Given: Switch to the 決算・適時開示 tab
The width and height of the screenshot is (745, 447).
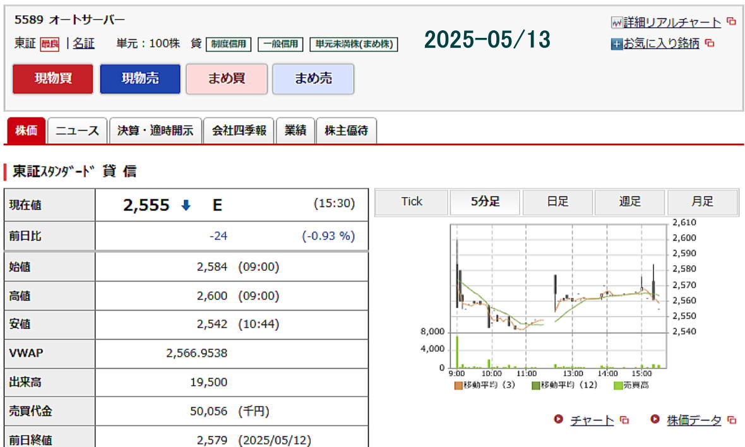Looking at the screenshot, I should pyautogui.click(x=155, y=131).
